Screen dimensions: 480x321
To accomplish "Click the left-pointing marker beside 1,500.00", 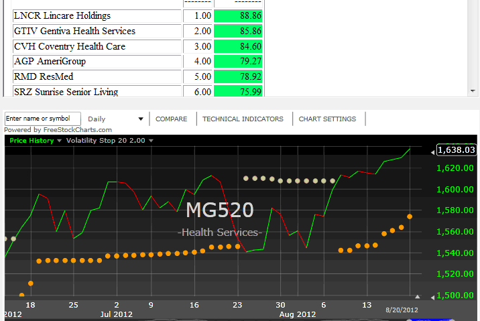I will [432, 298].
